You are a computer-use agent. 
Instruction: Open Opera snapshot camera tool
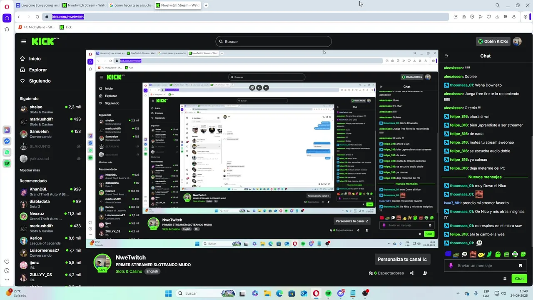coord(464,17)
